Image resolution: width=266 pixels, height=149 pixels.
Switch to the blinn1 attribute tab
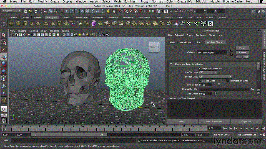coord(199,42)
